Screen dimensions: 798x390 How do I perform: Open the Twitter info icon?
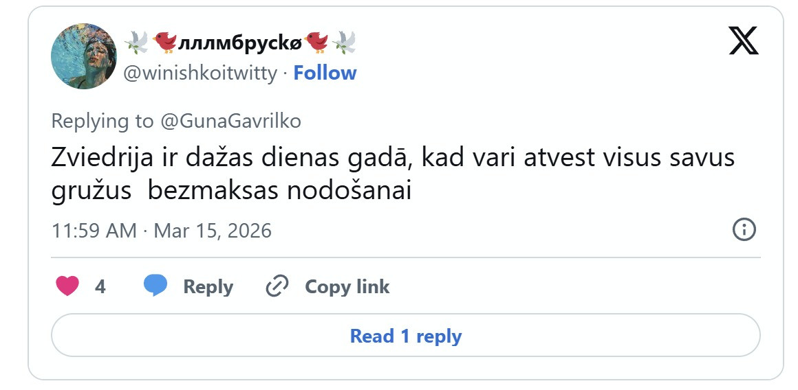click(744, 230)
